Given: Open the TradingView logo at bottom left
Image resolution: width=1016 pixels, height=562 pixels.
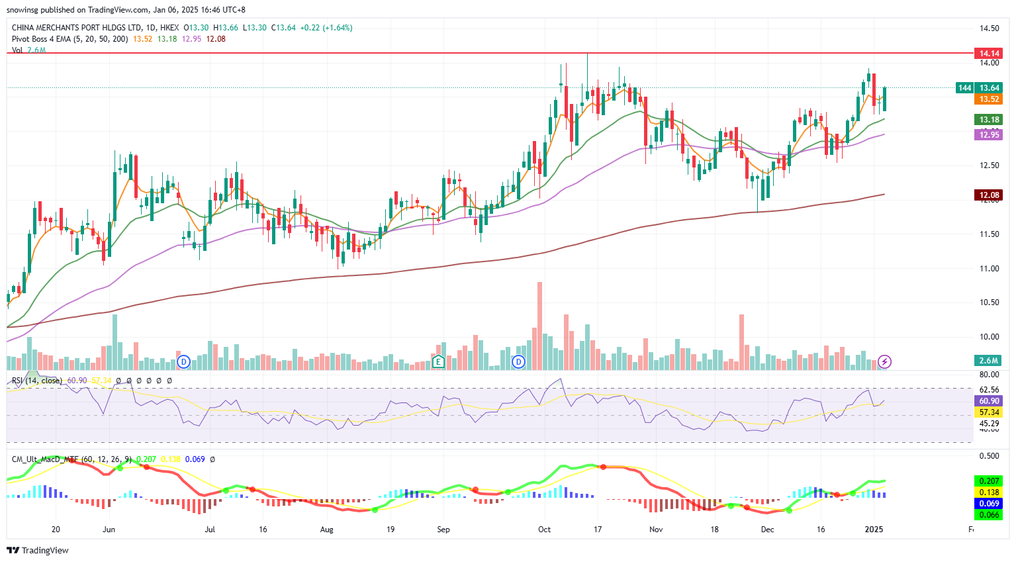Looking at the screenshot, I should click(38, 550).
